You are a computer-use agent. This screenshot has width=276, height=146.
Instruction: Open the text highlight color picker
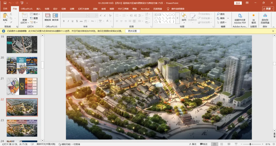(x=101, y=21)
